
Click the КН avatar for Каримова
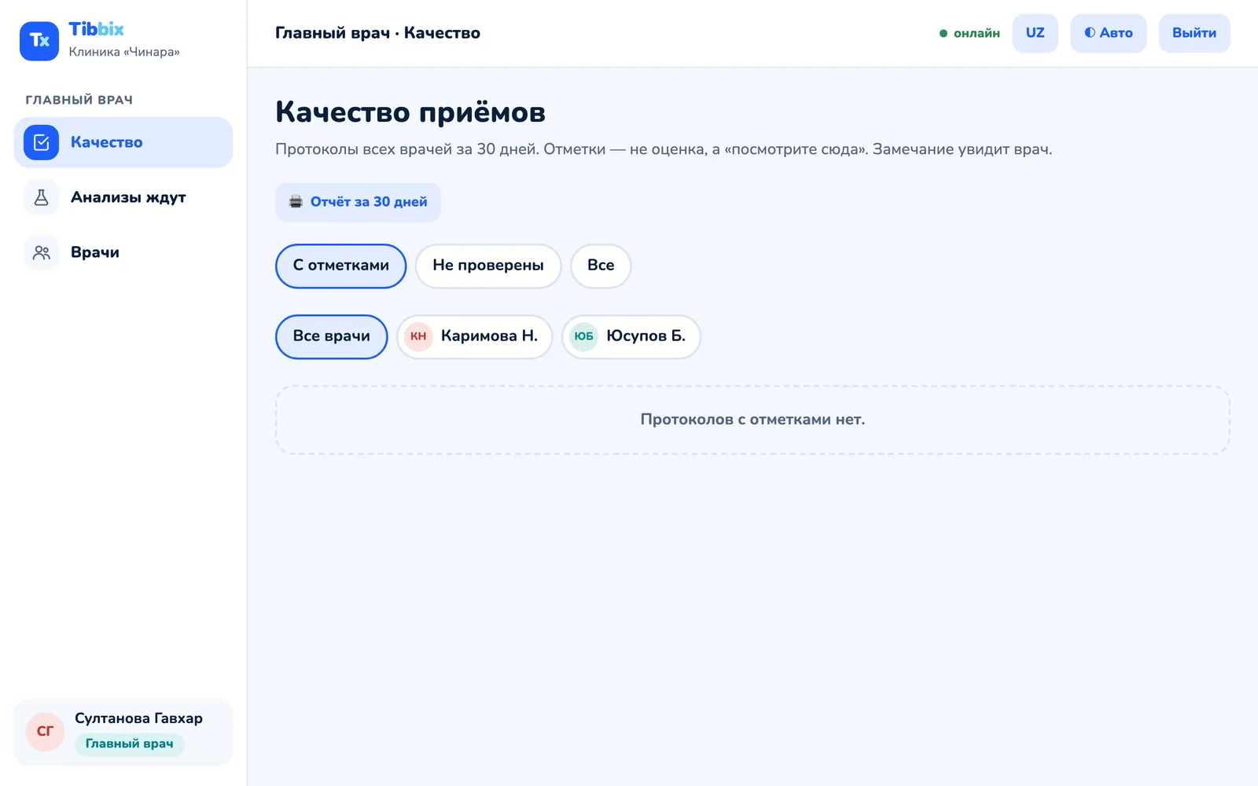pyautogui.click(x=418, y=336)
